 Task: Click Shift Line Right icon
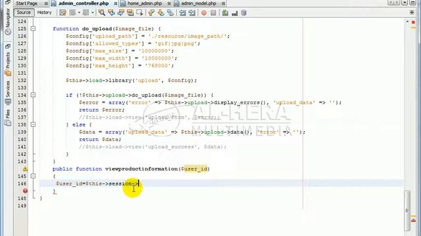192,12
